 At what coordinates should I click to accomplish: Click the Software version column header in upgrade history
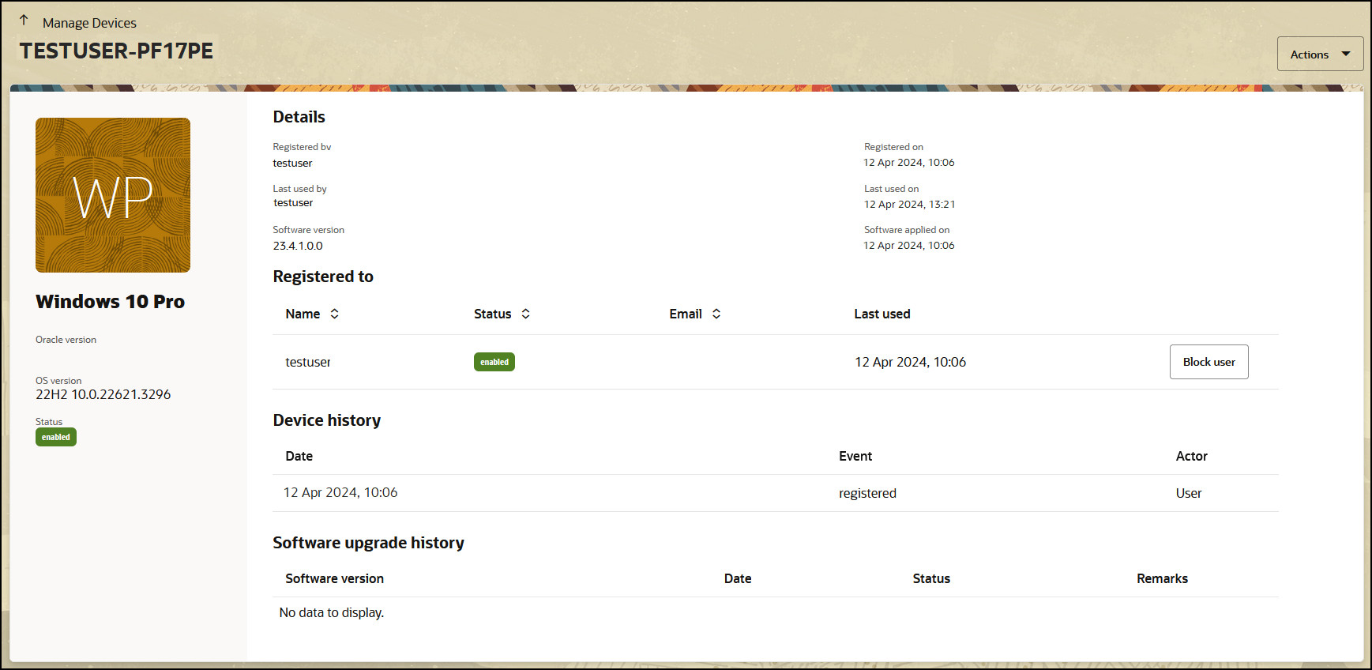click(x=334, y=578)
